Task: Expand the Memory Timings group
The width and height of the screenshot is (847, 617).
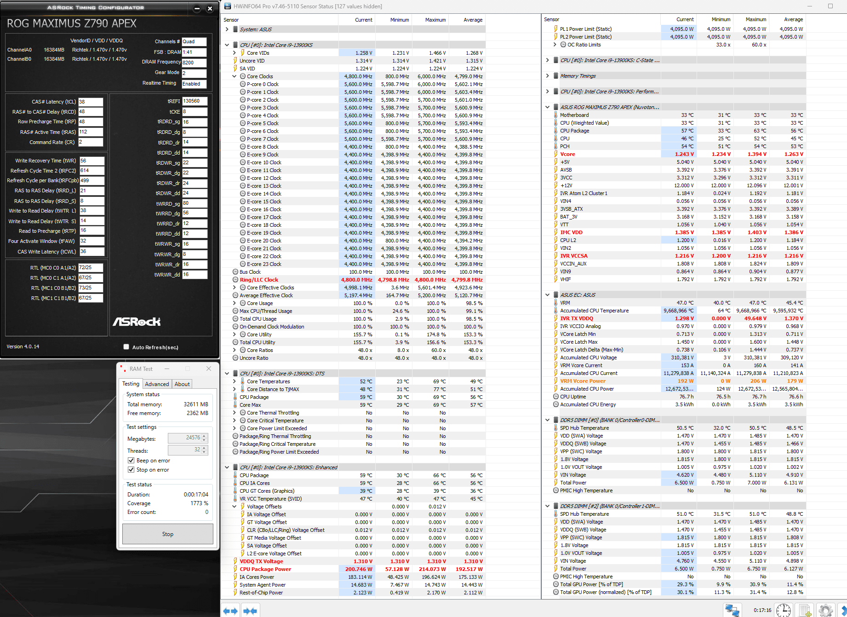Action: [x=547, y=76]
